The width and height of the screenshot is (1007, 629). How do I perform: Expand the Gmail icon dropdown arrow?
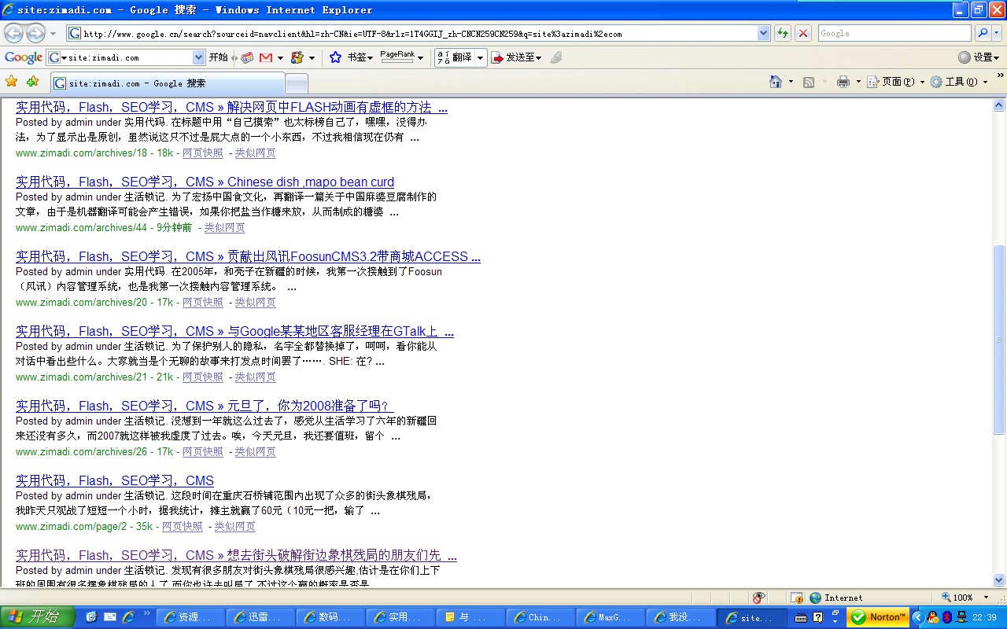pyautogui.click(x=279, y=58)
